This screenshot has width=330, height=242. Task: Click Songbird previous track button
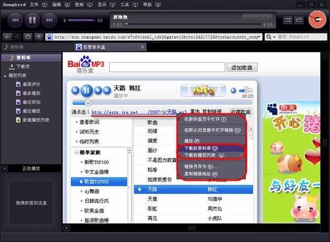pos(15,20)
